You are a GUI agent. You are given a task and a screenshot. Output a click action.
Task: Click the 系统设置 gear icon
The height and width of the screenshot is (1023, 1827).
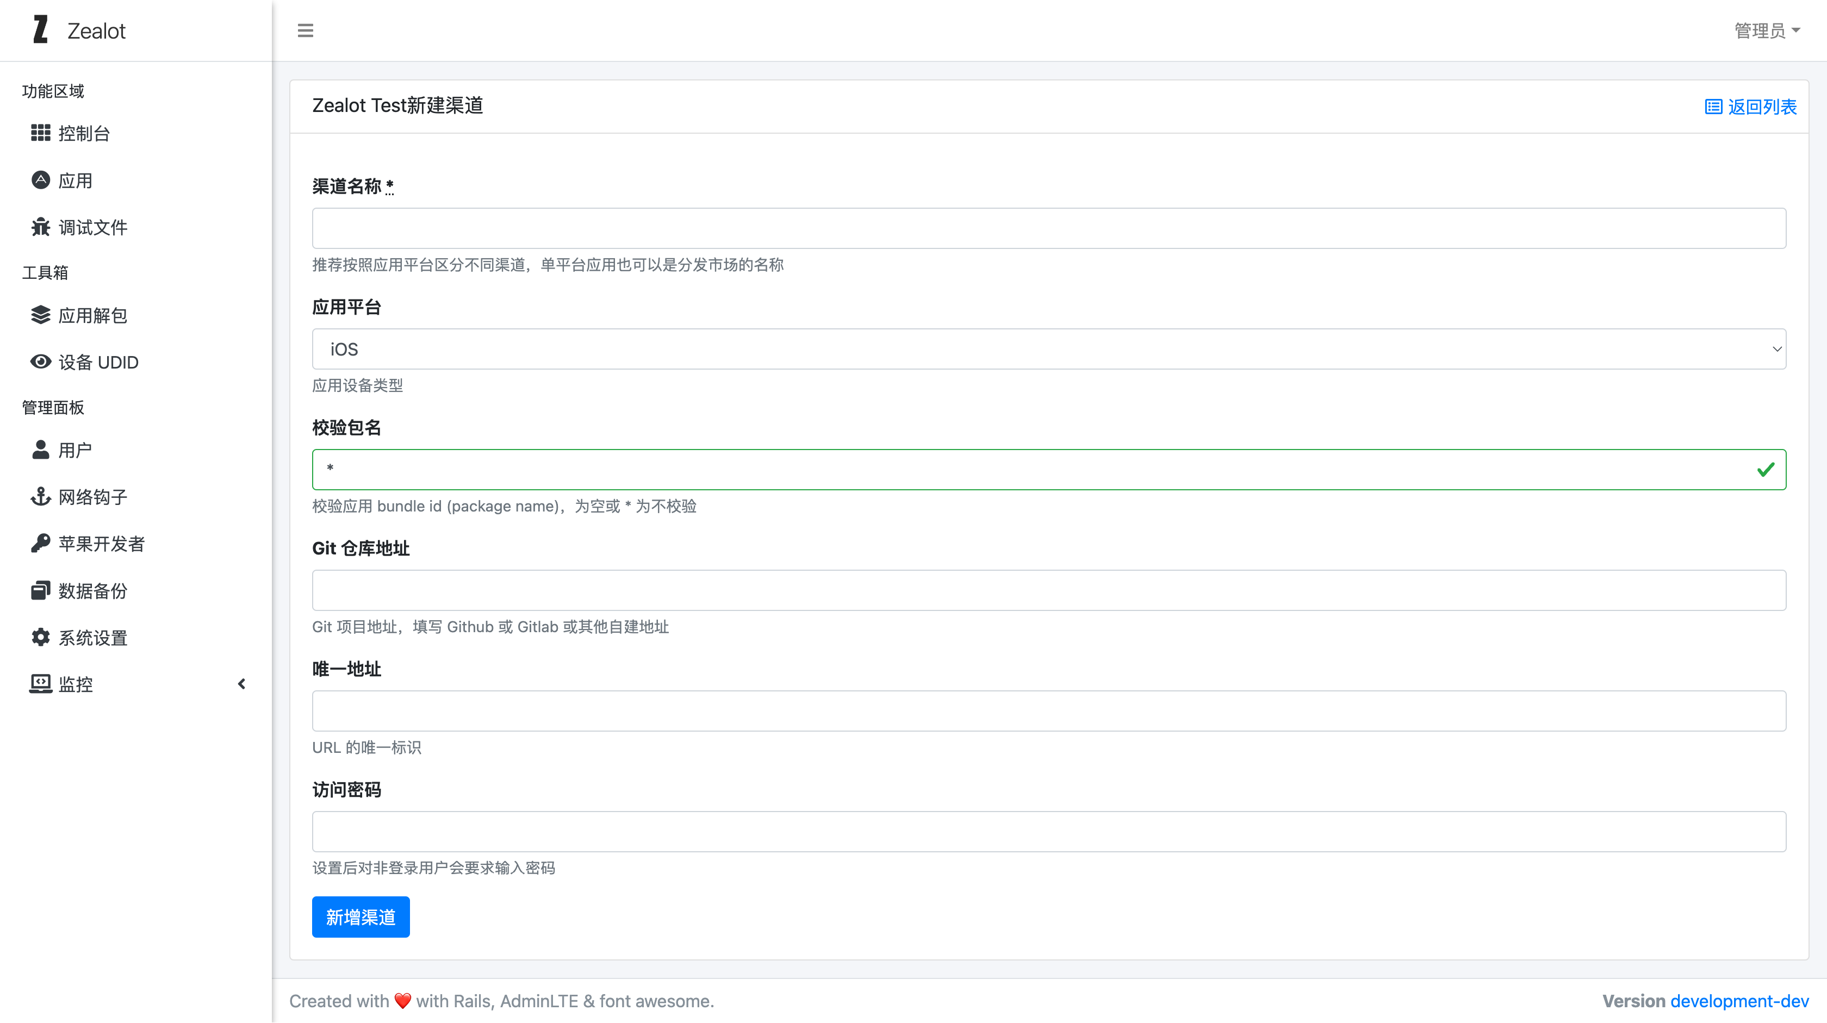coord(40,637)
